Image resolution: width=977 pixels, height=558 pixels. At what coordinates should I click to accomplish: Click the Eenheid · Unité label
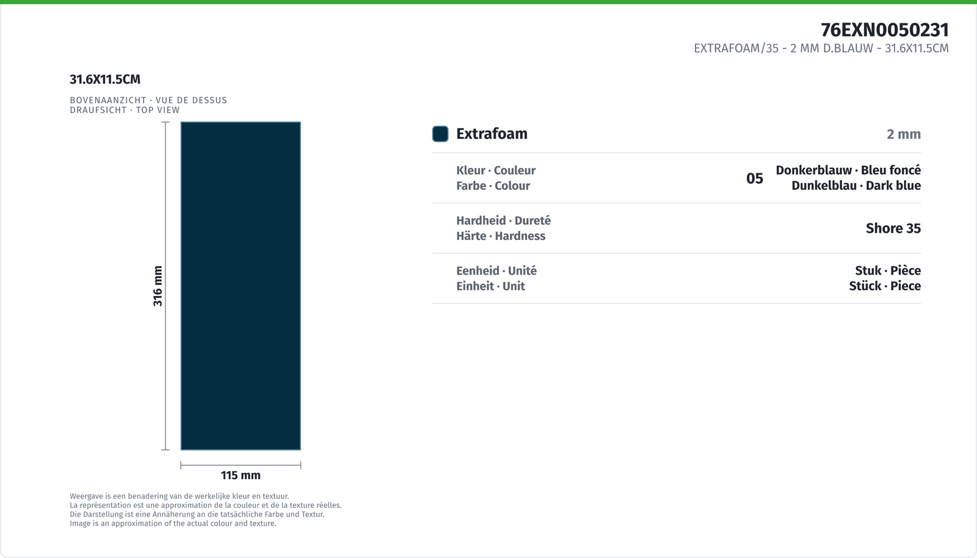(x=496, y=270)
